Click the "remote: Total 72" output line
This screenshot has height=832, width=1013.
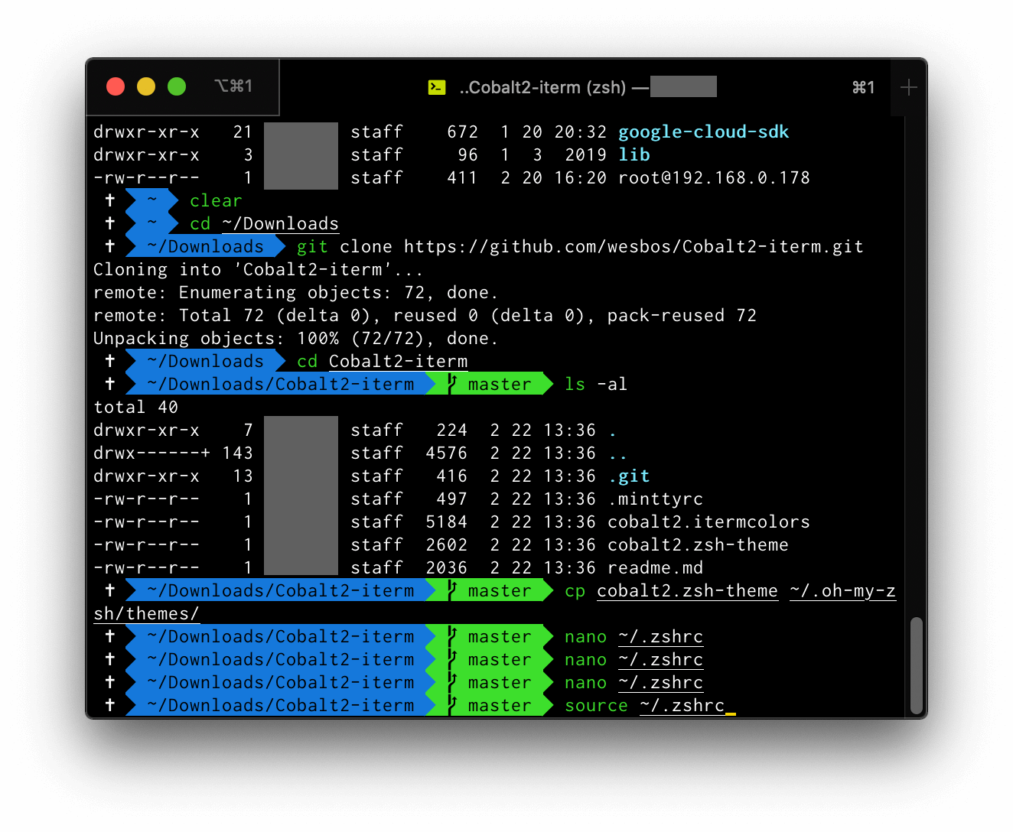coord(425,316)
